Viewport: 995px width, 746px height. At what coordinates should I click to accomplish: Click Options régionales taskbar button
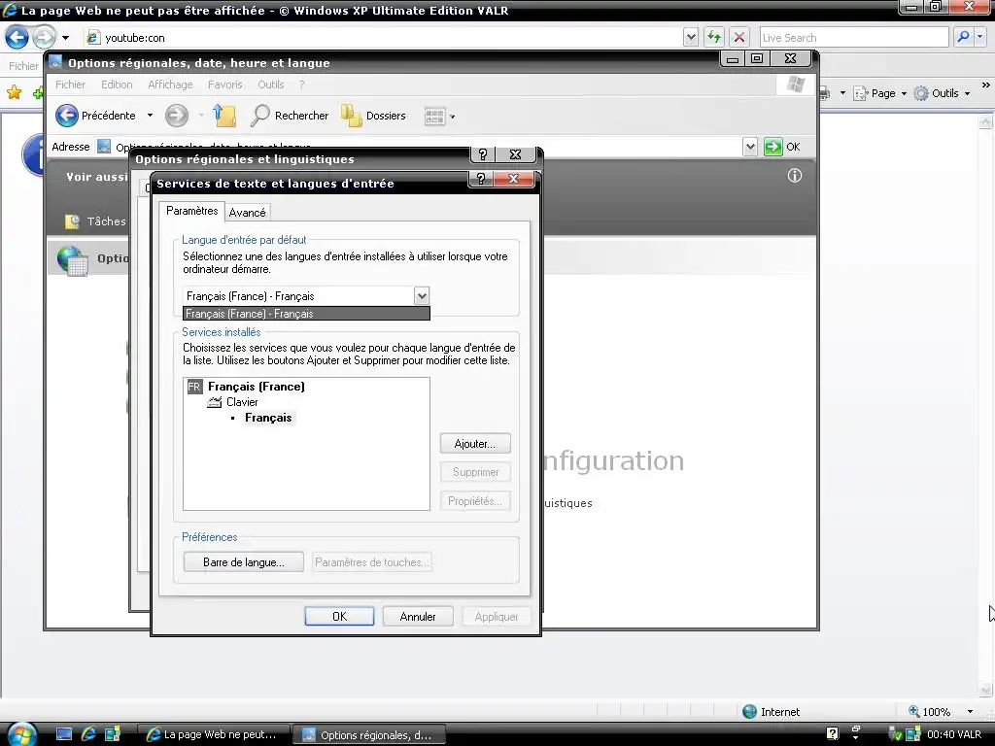click(x=369, y=734)
